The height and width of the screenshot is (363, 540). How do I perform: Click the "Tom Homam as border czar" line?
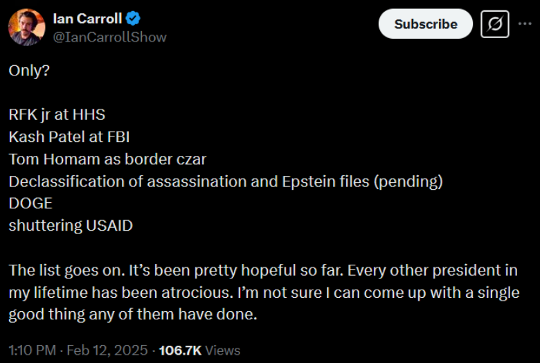click(x=107, y=159)
